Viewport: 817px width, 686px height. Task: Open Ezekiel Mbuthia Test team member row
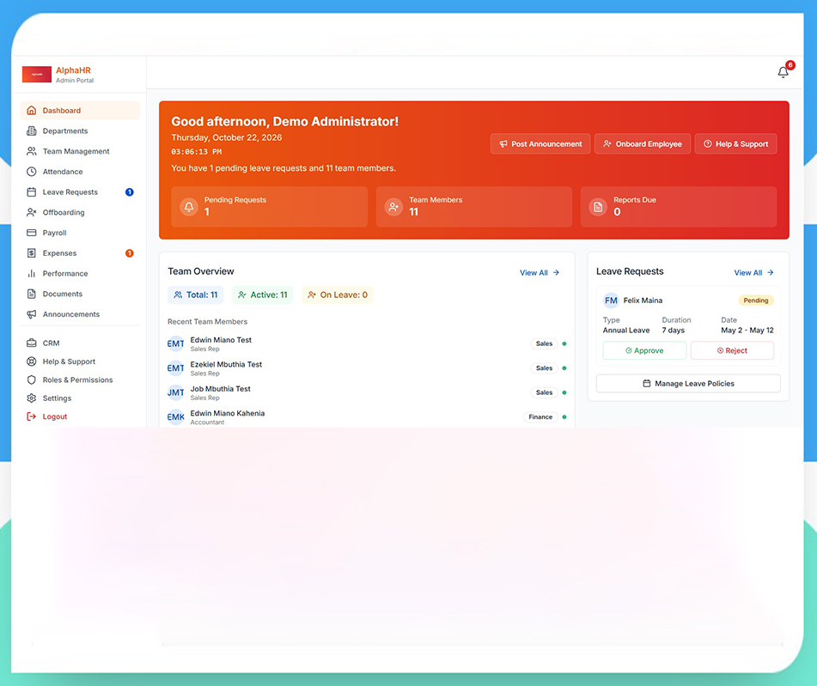(x=367, y=368)
